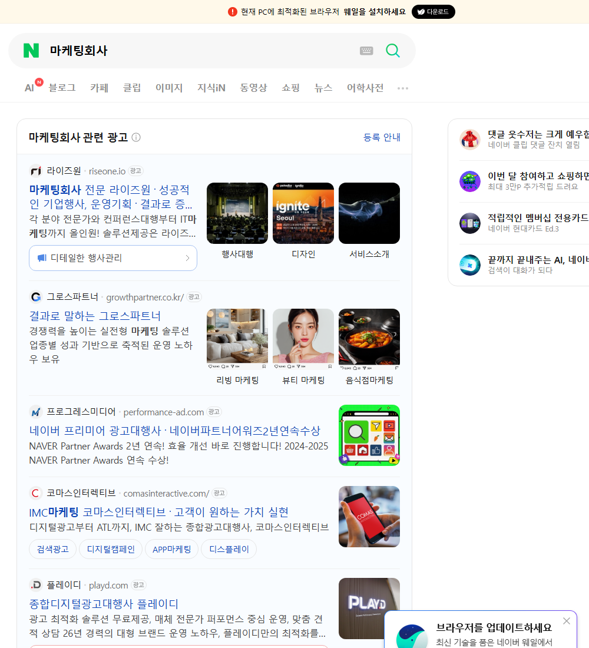Image resolution: width=589 pixels, height=648 pixels.
Task: Open the virtual keyboard icon in search bar
Action: pos(366,51)
